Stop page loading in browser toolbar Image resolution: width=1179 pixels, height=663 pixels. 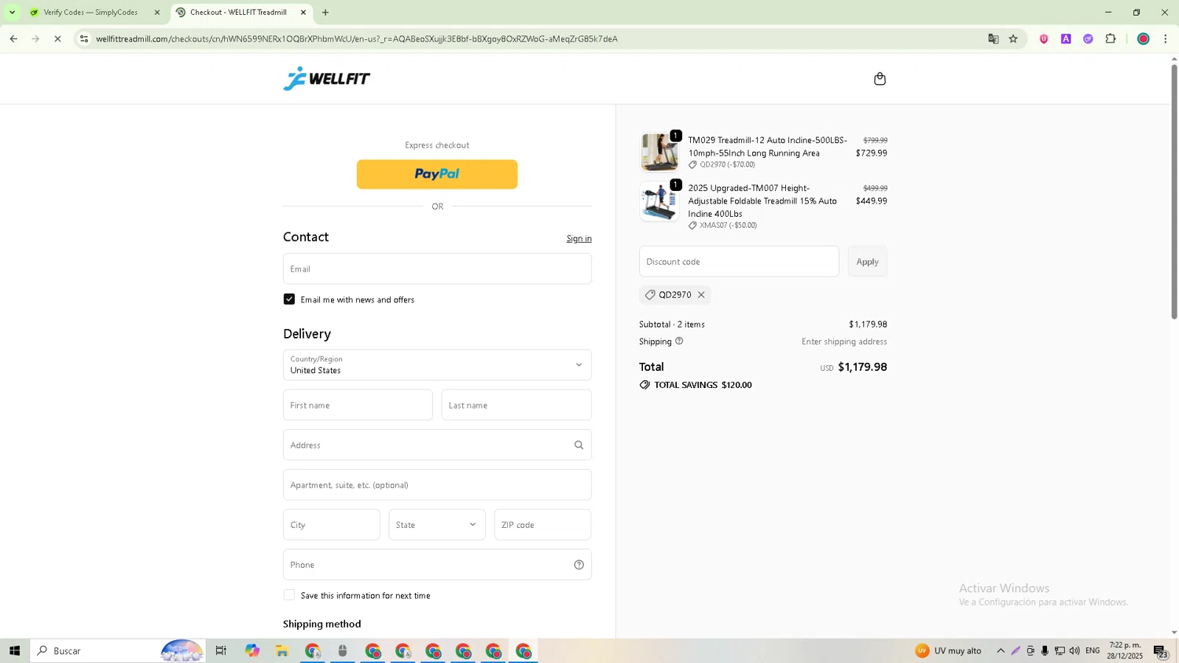57,38
